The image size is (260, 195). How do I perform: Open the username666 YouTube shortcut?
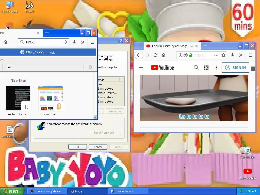coord(247,174)
